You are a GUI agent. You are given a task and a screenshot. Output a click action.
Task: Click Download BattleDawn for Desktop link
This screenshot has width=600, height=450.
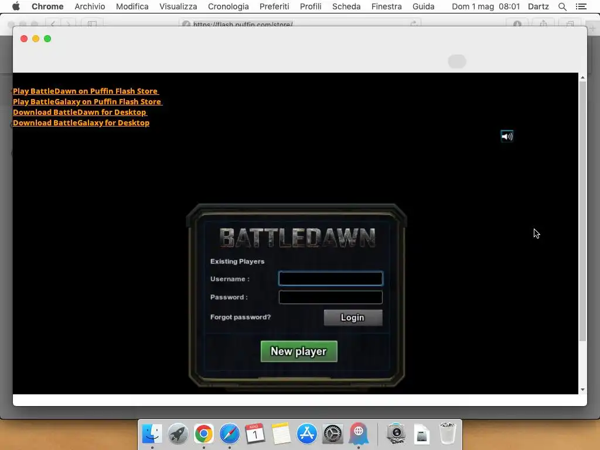click(80, 112)
